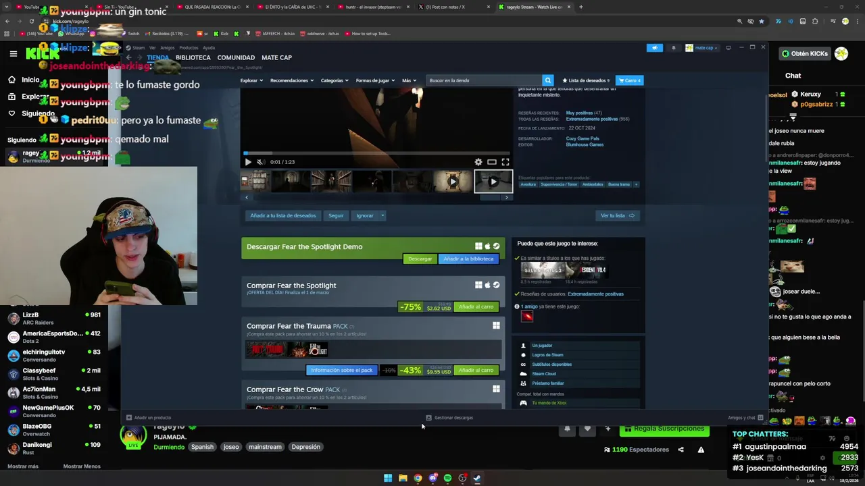The image size is (865, 486).
Task: Open Cozy Game Pals developer link
Action: pos(583,138)
